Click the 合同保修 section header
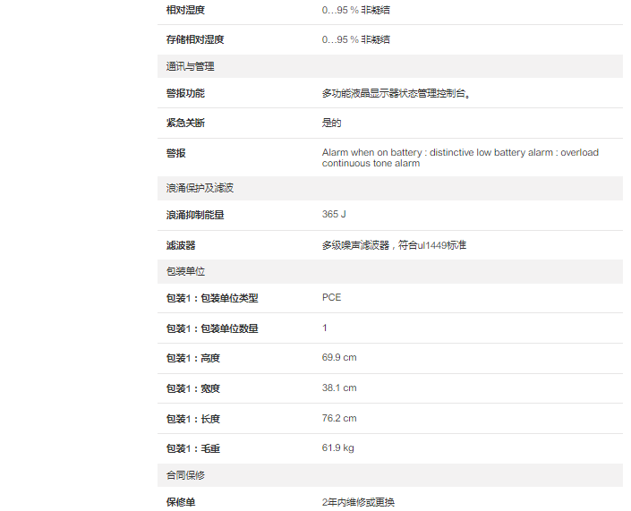Viewport: 631px width, 511px height. pos(185,475)
